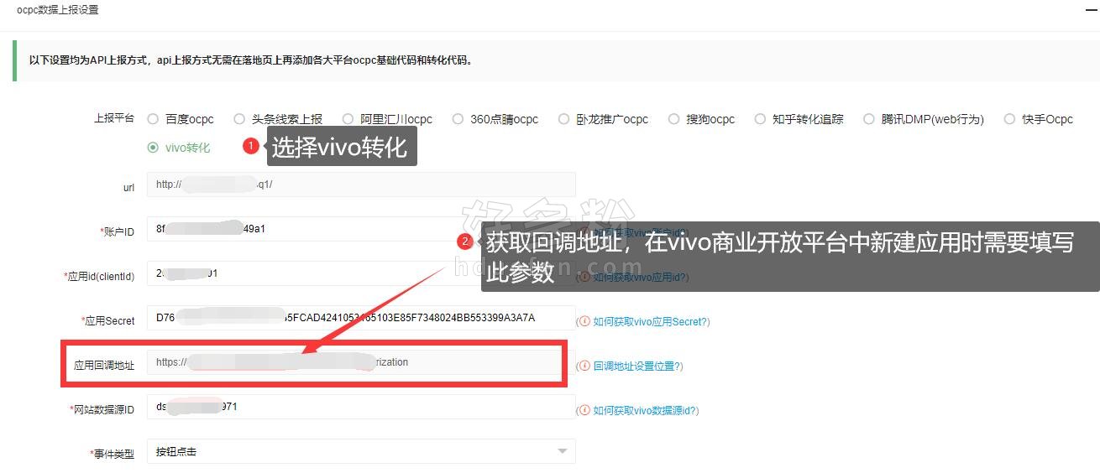This screenshot has width=1100, height=473.
Task: Click the 应用Secret input field
Action: (361, 318)
